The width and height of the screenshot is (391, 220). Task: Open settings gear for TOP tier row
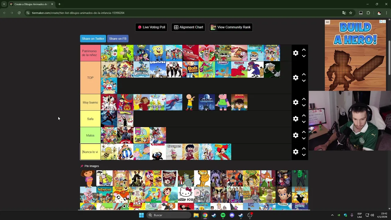(295, 78)
